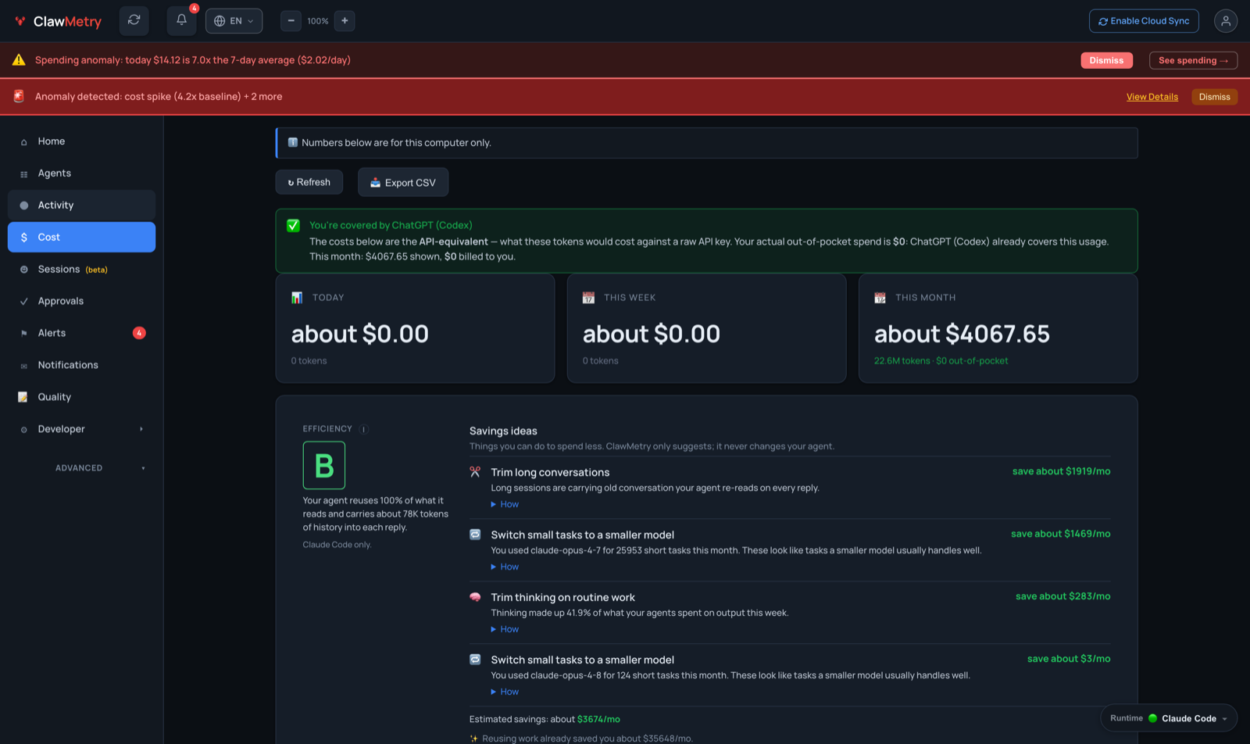1250x744 pixels.
Task: Click the Alerts badge showing 4
Action: tap(139, 333)
